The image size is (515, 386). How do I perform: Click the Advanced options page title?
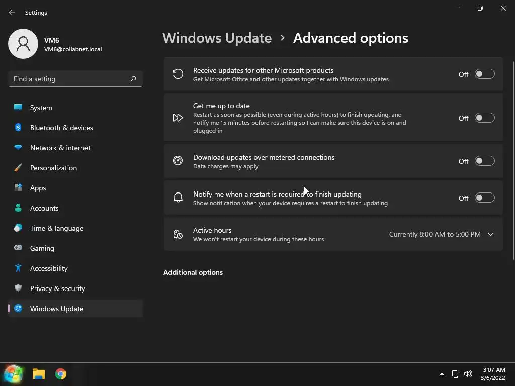pos(351,38)
